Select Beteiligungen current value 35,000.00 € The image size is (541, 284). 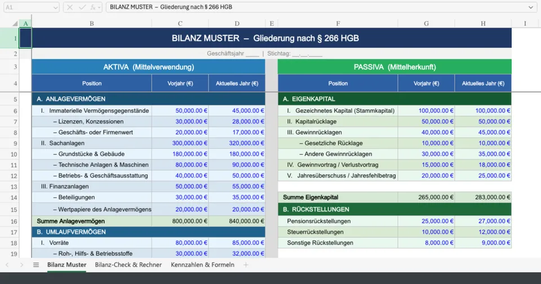(x=237, y=197)
